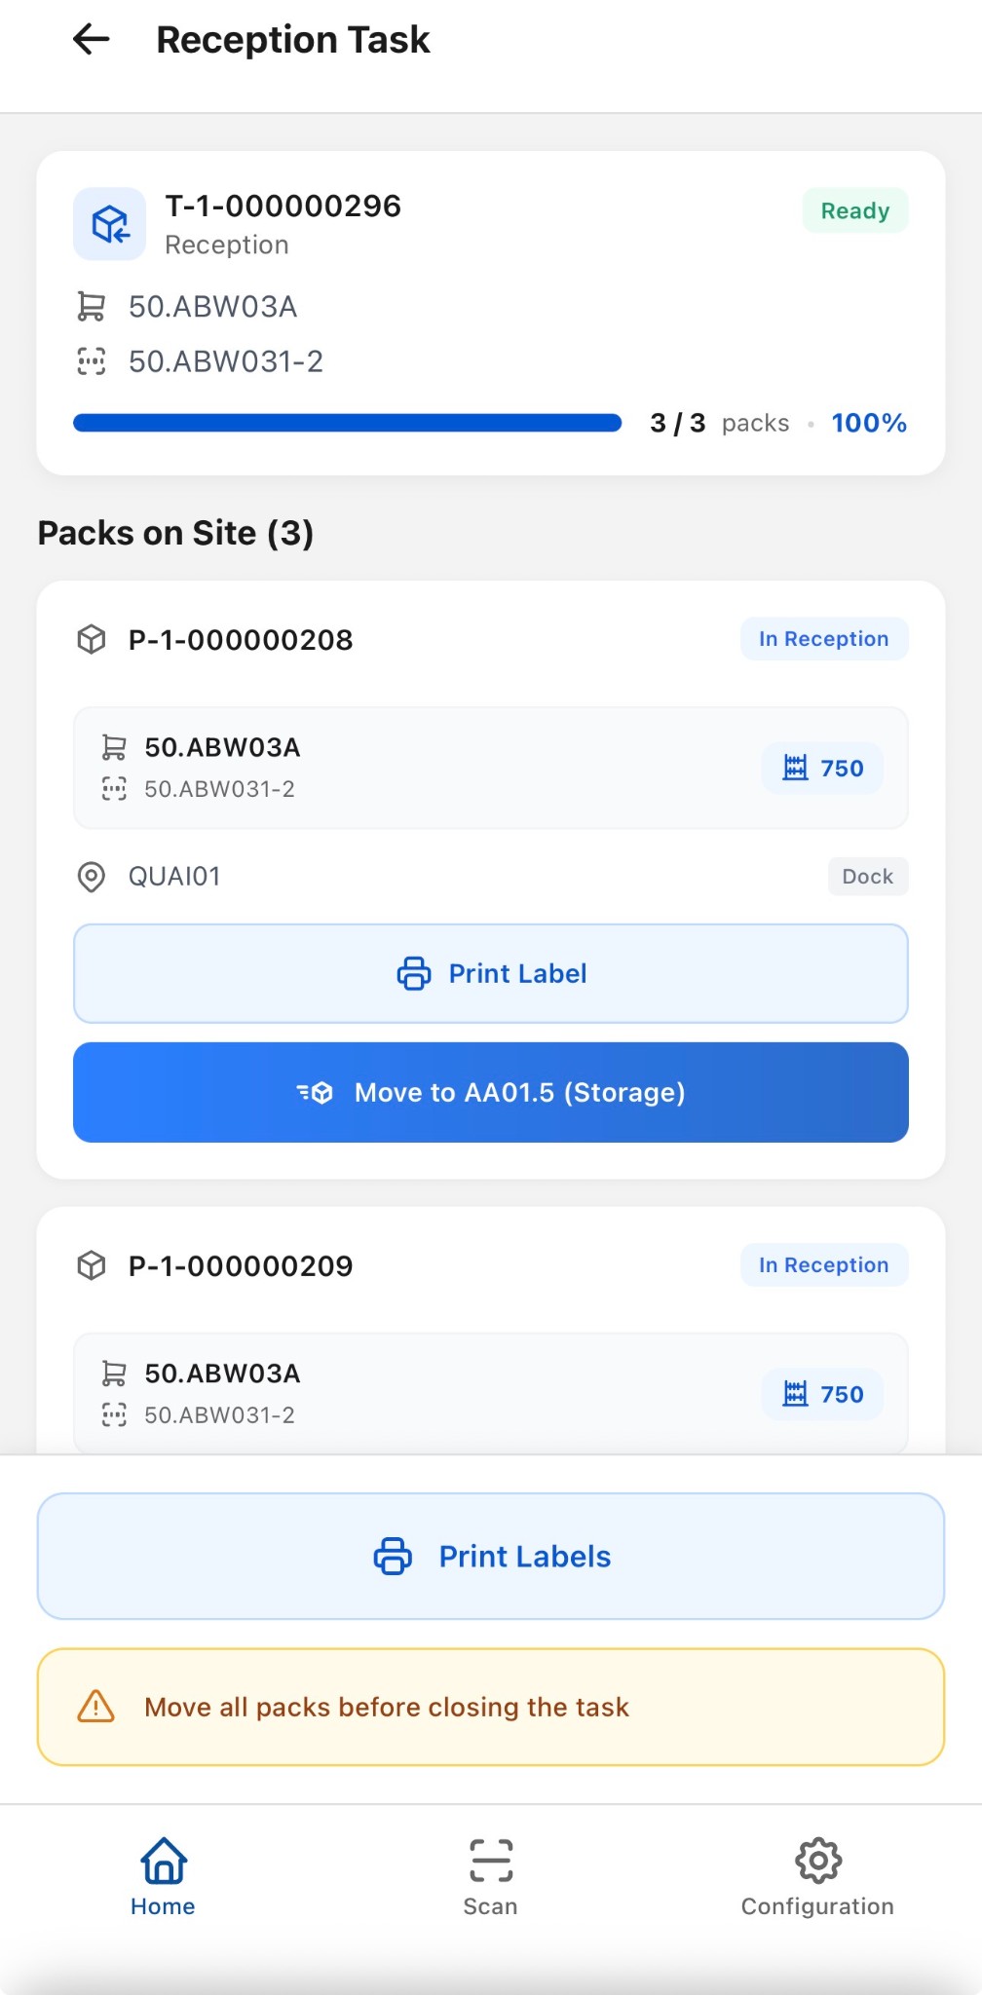
Task: Switch to the Scan tab
Action: pyautogui.click(x=490, y=1877)
